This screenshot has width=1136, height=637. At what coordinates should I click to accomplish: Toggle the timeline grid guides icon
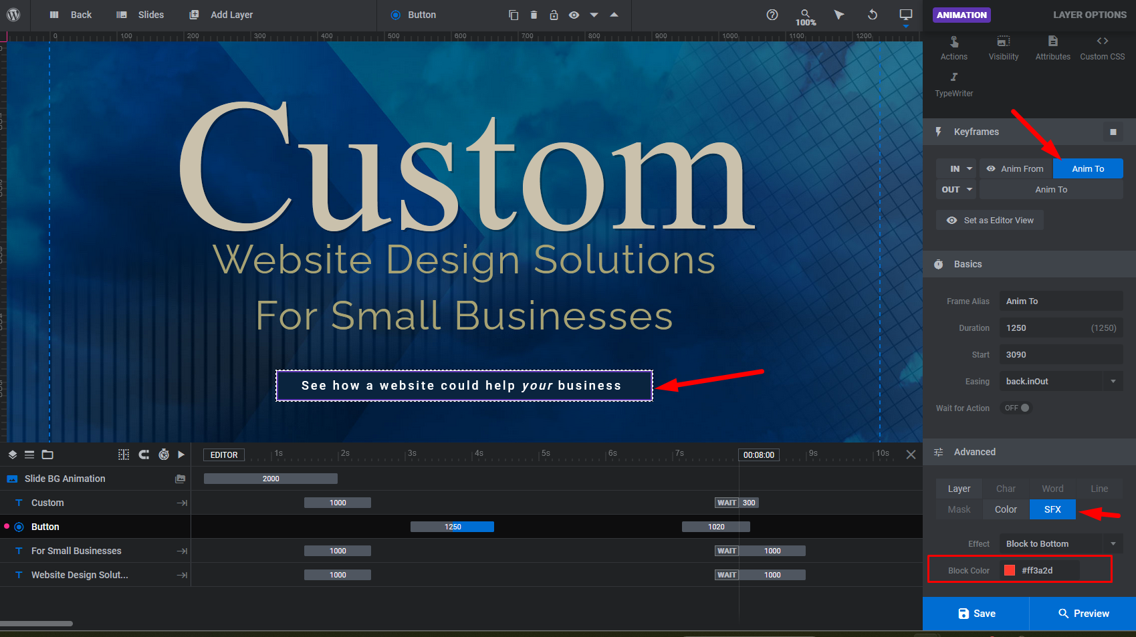(124, 455)
